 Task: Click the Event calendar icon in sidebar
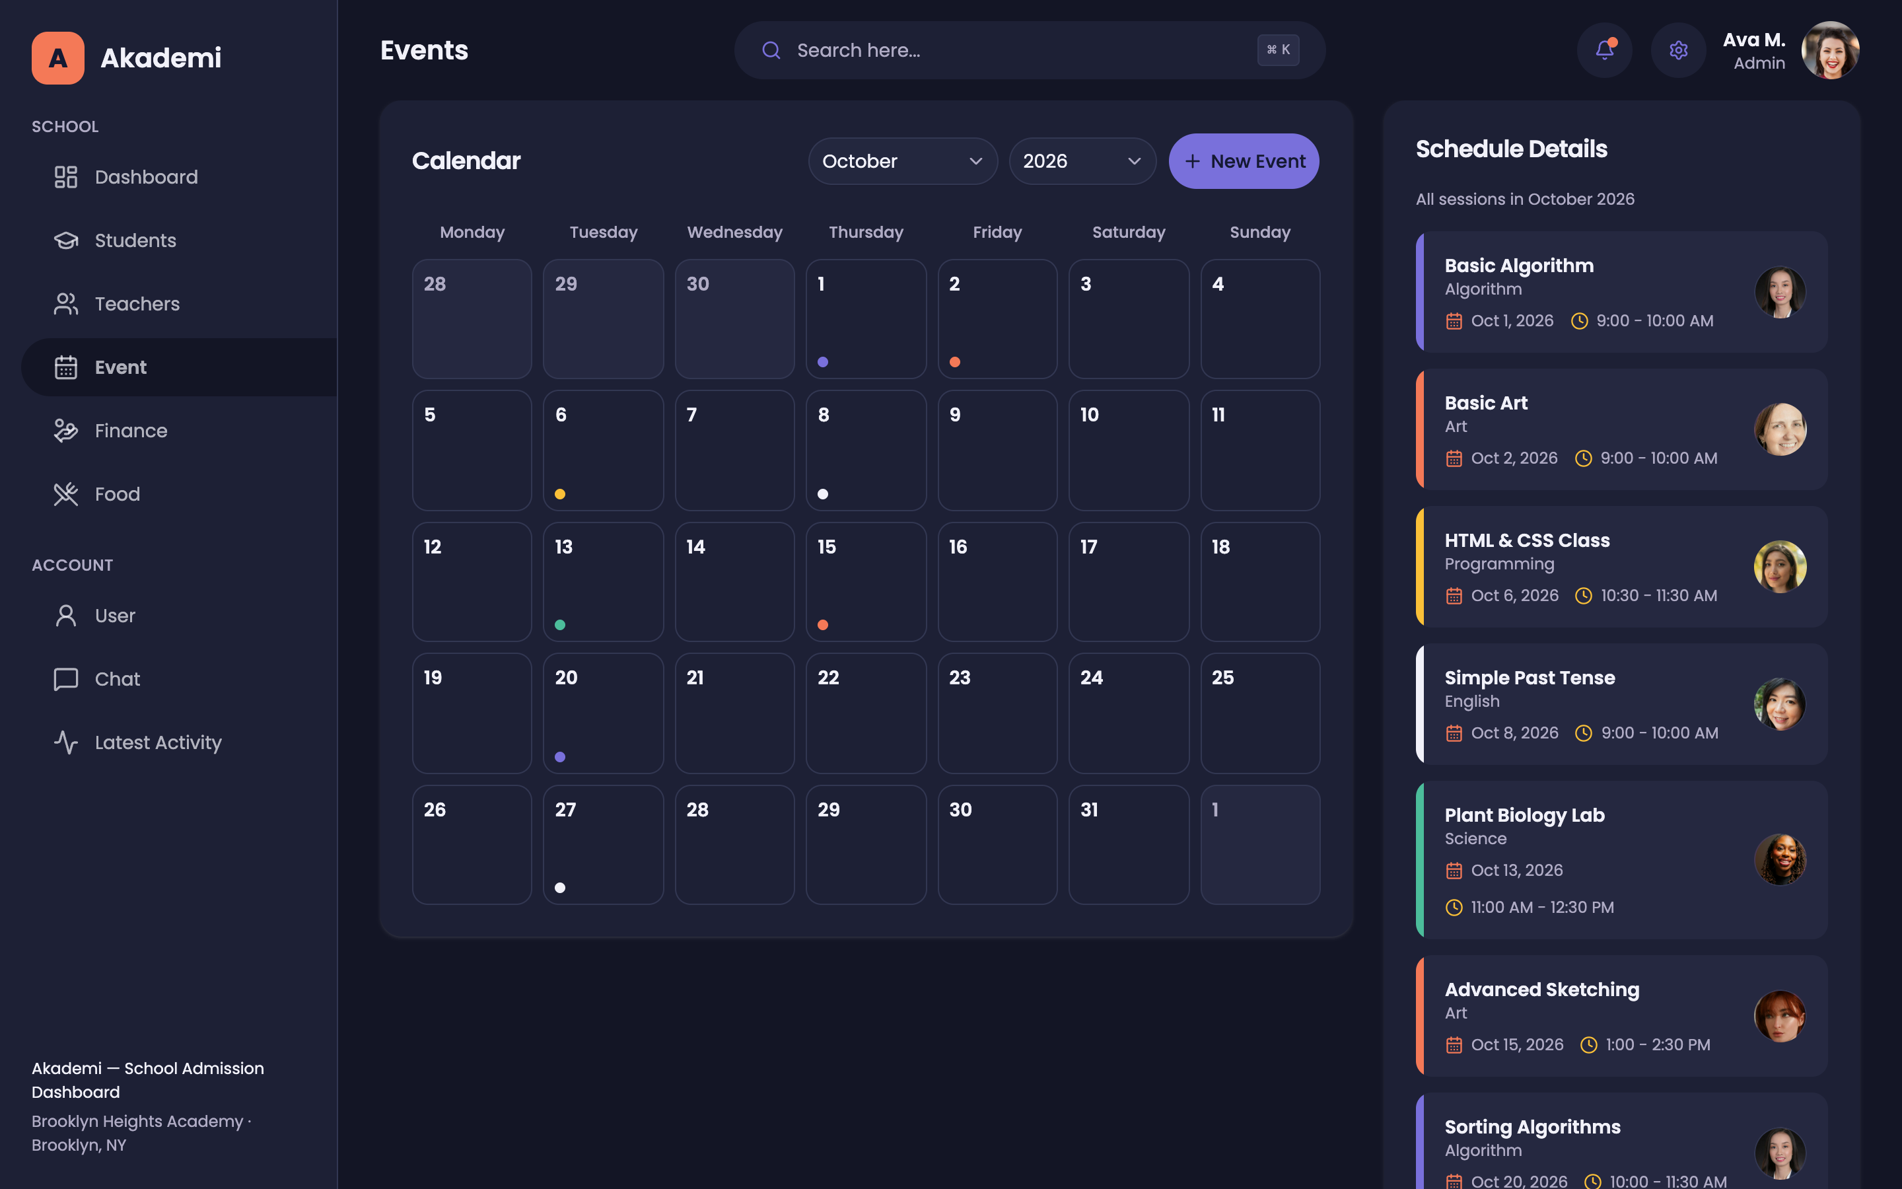pos(66,367)
